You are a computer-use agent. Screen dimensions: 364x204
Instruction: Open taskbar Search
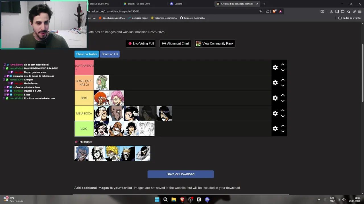point(166,199)
